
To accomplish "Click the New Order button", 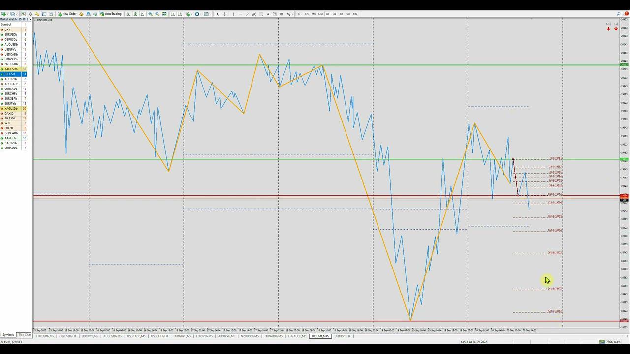I will pyautogui.click(x=67, y=14).
